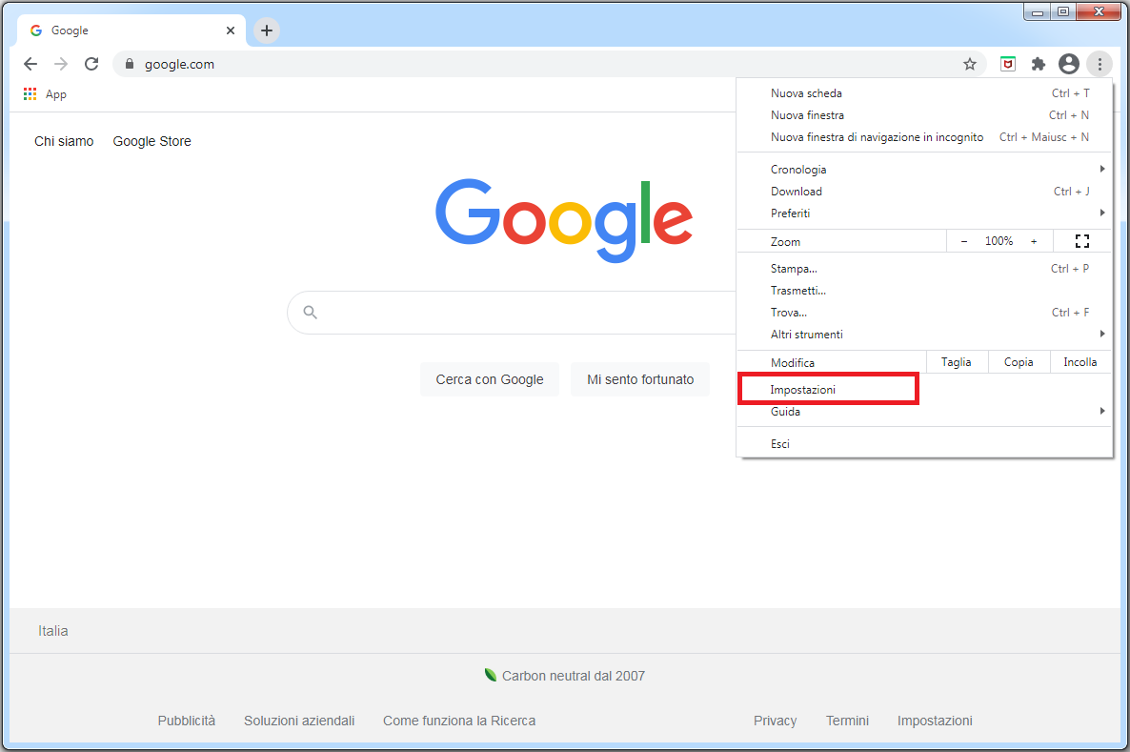Select the Google browser tab

coord(131,30)
